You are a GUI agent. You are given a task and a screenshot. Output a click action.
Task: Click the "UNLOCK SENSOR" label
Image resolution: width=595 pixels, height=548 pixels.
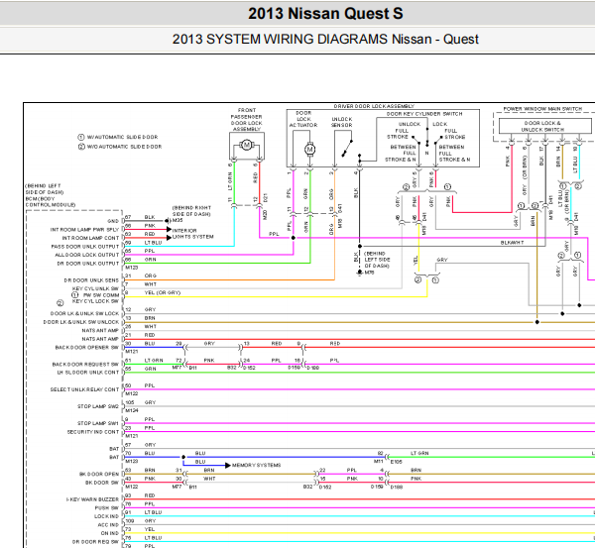click(342, 122)
